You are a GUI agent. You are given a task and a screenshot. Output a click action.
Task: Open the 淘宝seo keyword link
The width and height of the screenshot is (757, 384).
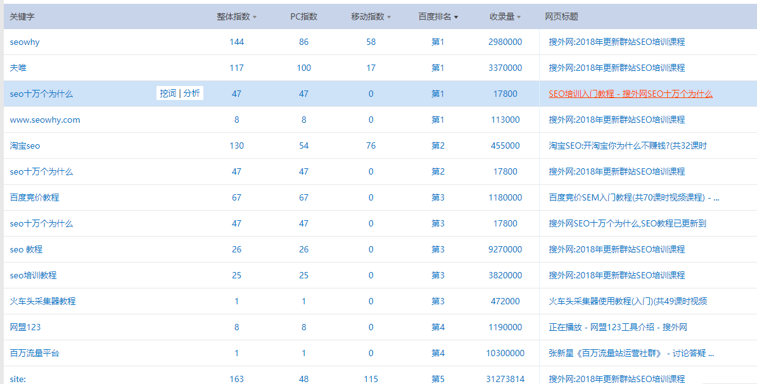25,146
